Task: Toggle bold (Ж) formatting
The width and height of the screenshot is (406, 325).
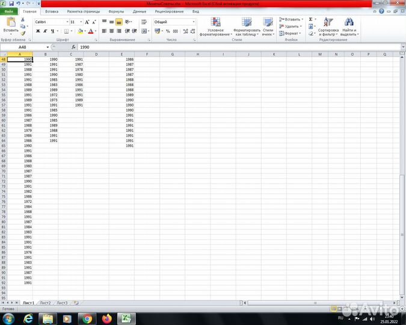Action: click(x=37, y=31)
